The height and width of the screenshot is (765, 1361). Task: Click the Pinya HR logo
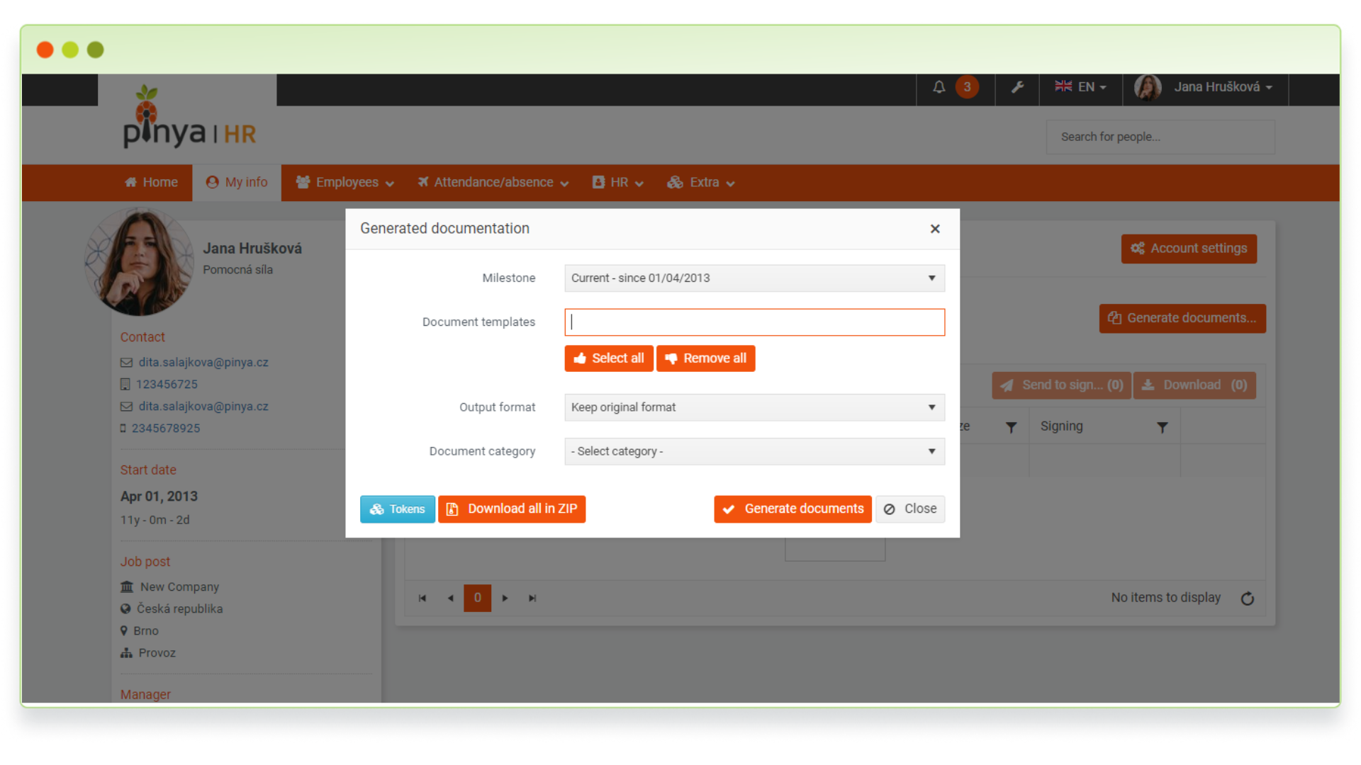click(189, 118)
